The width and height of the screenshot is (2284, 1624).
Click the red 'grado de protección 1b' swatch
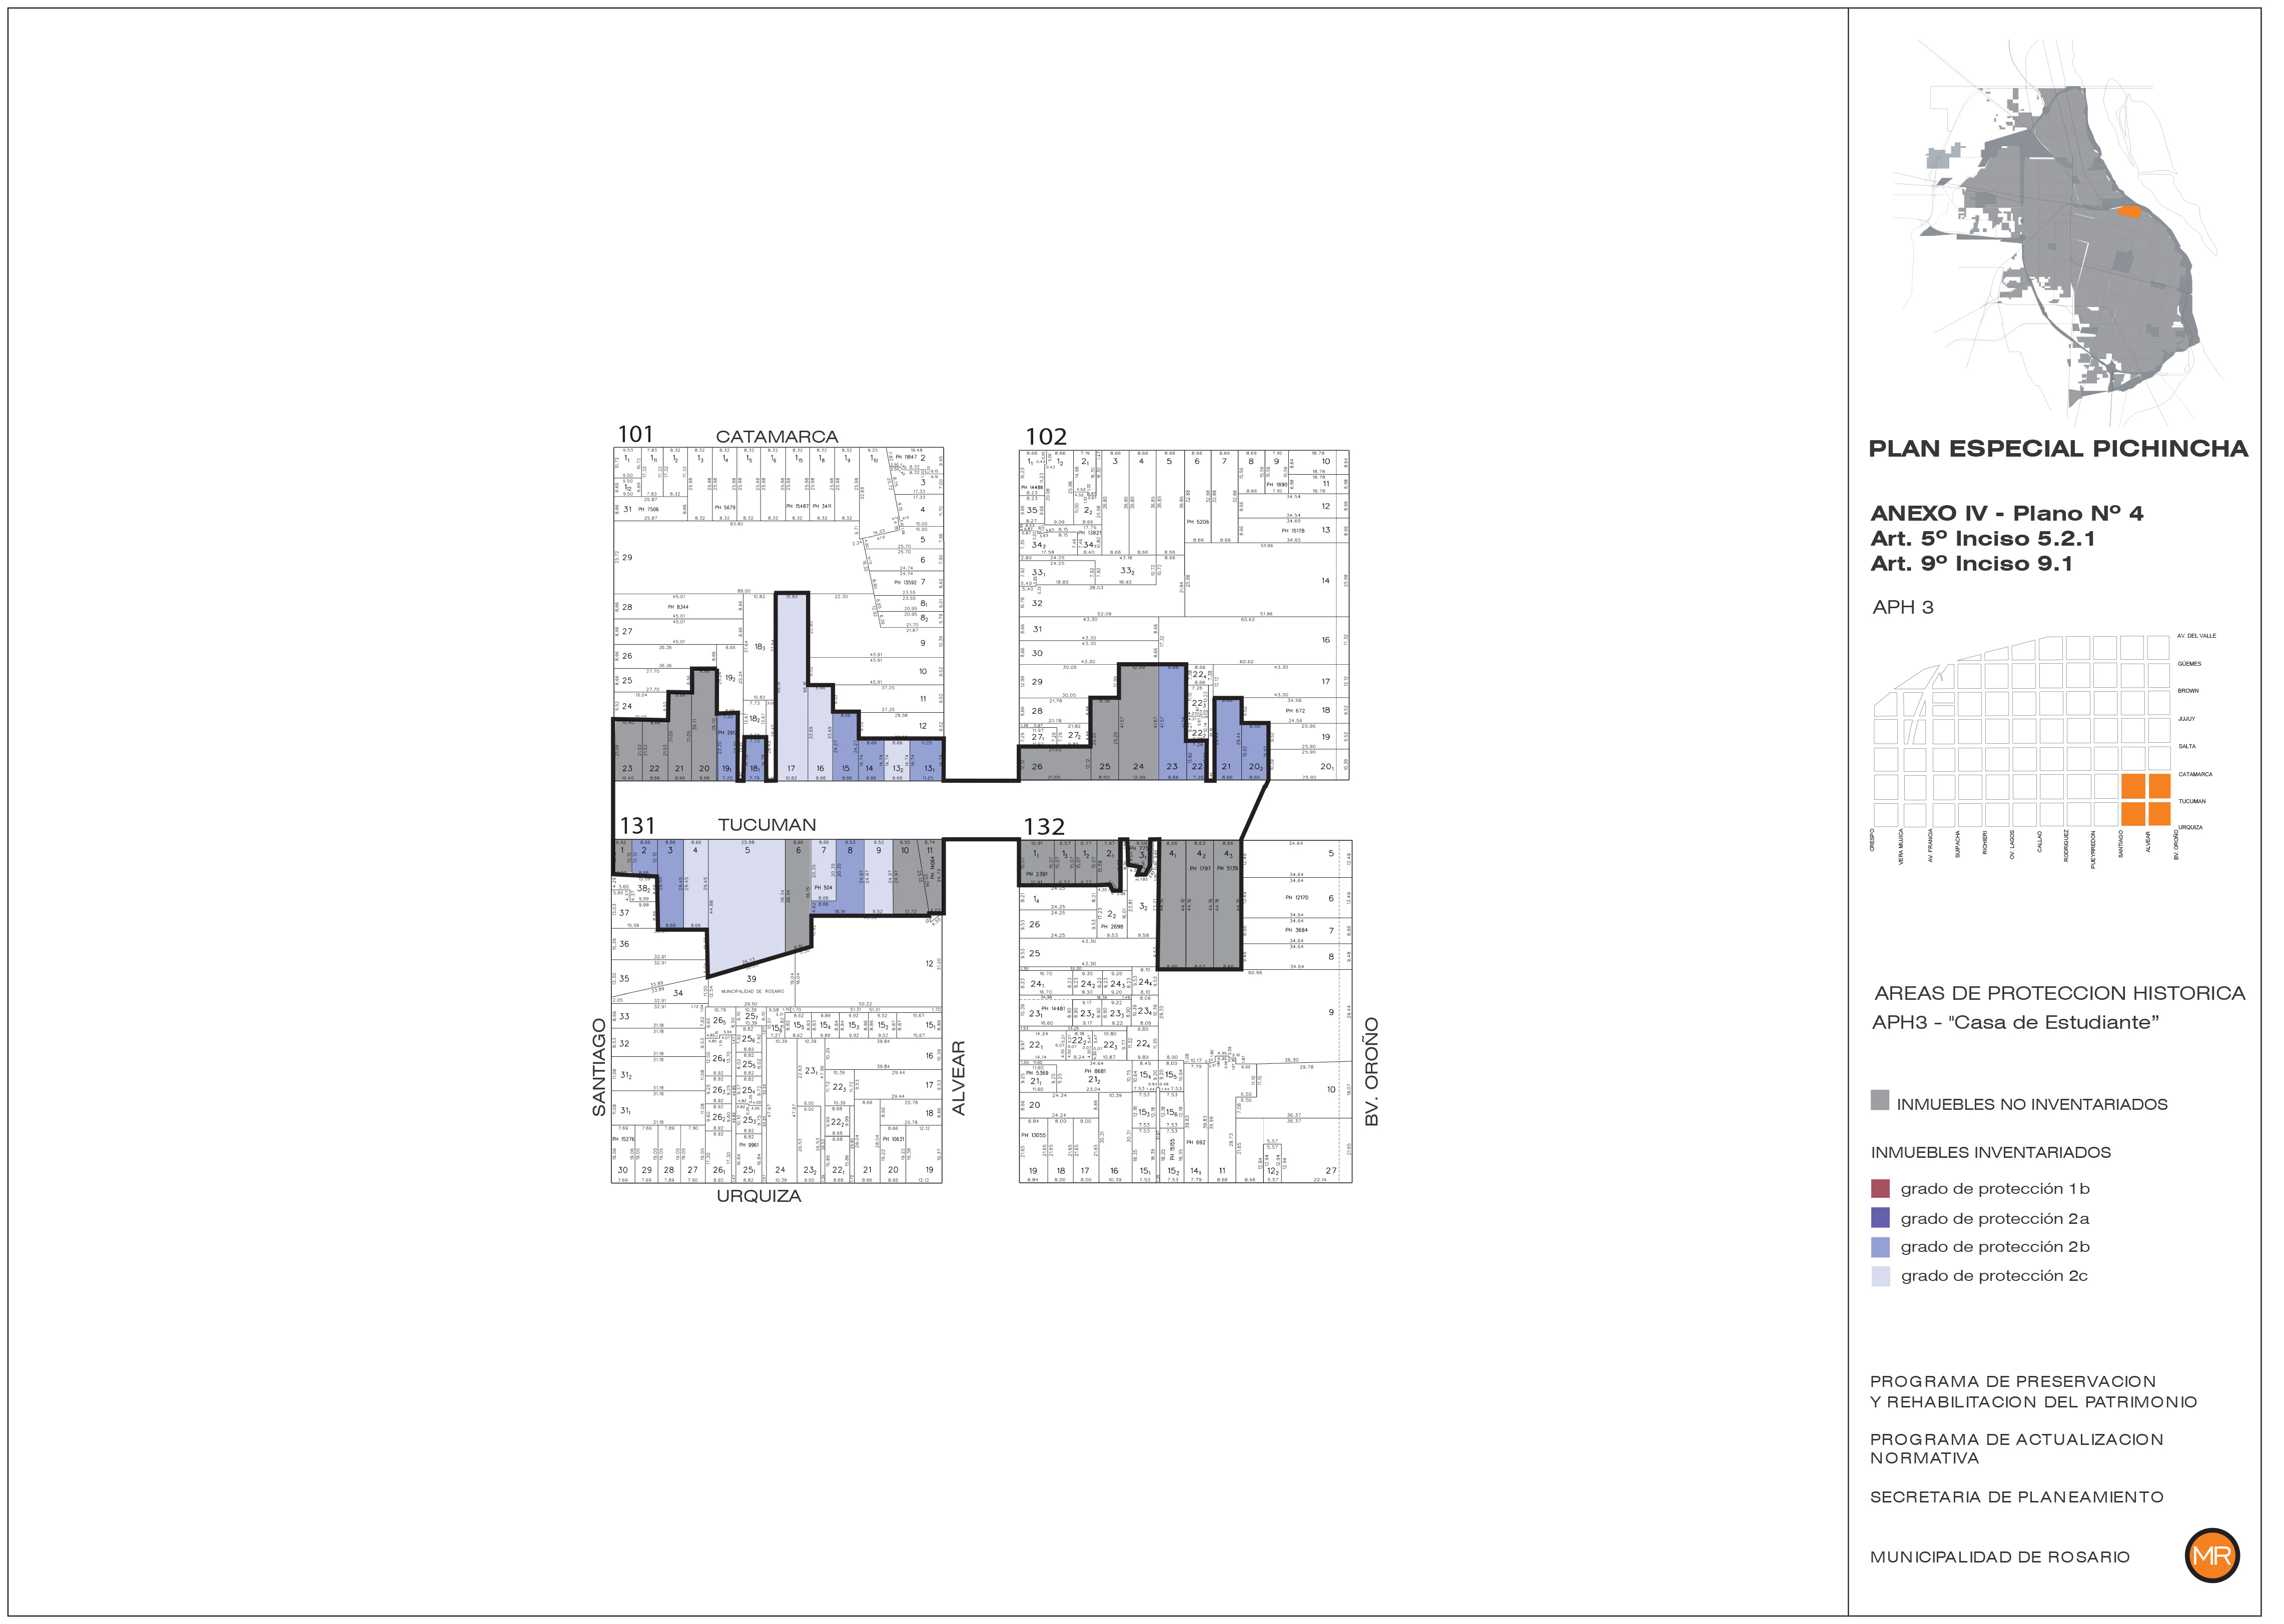(1880, 1188)
